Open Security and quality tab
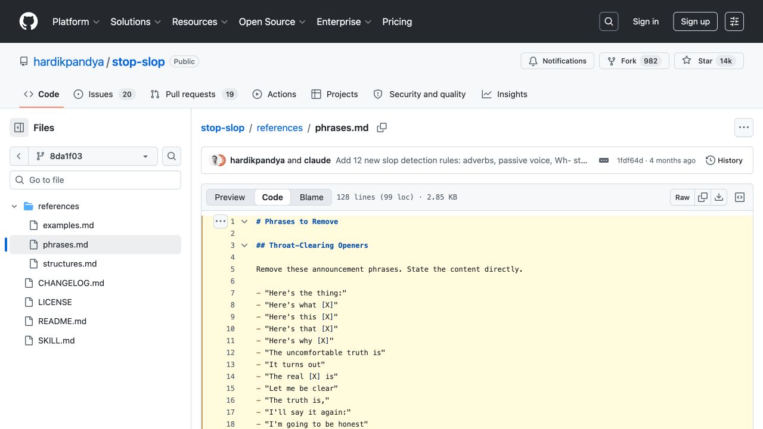763x429 pixels. tap(420, 94)
